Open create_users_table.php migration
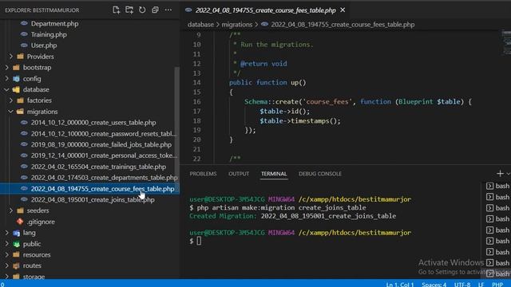This screenshot has width=511, height=287. point(93,122)
